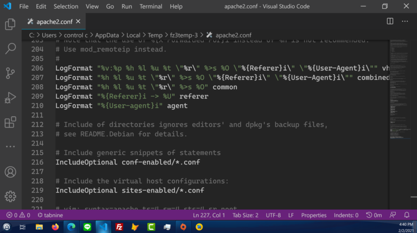The width and height of the screenshot is (417, 233).
Task: Expand additional views ellipsis in activity bar
Action: [x=10, y=147]
